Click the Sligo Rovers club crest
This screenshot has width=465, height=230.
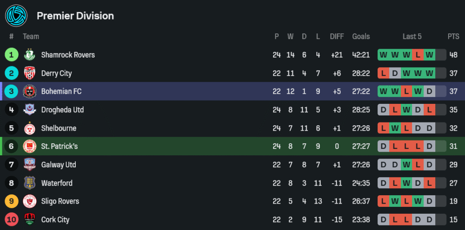tap(30, 201)
